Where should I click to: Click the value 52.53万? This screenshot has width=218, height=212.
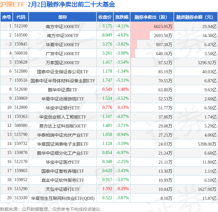pos(165,99)
